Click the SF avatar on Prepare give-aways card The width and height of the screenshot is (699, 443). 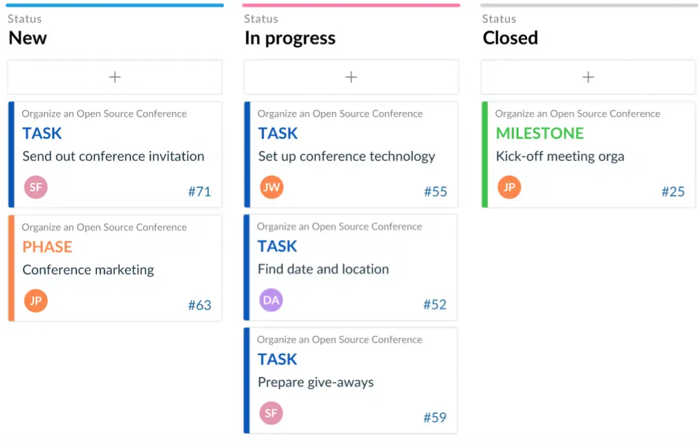[x=272, y=413]
